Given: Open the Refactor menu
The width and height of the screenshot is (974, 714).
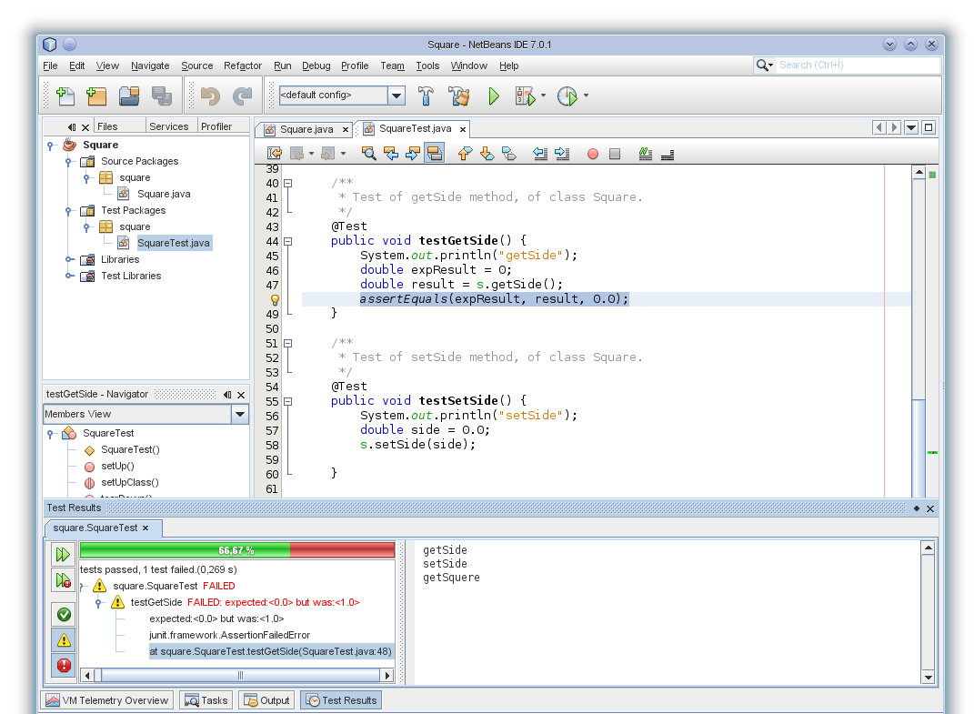Looking at the screenshot, I should click(x=243, y=65).
